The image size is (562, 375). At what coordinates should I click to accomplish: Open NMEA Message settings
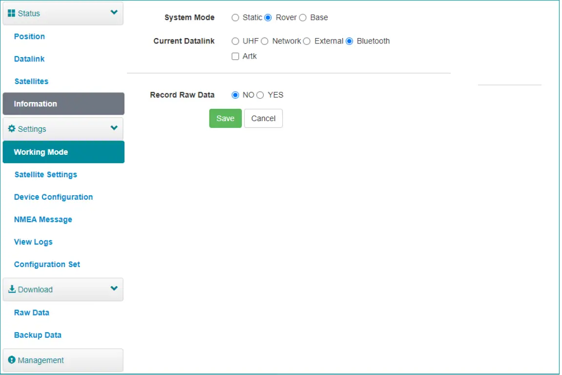tap(43, 219)
